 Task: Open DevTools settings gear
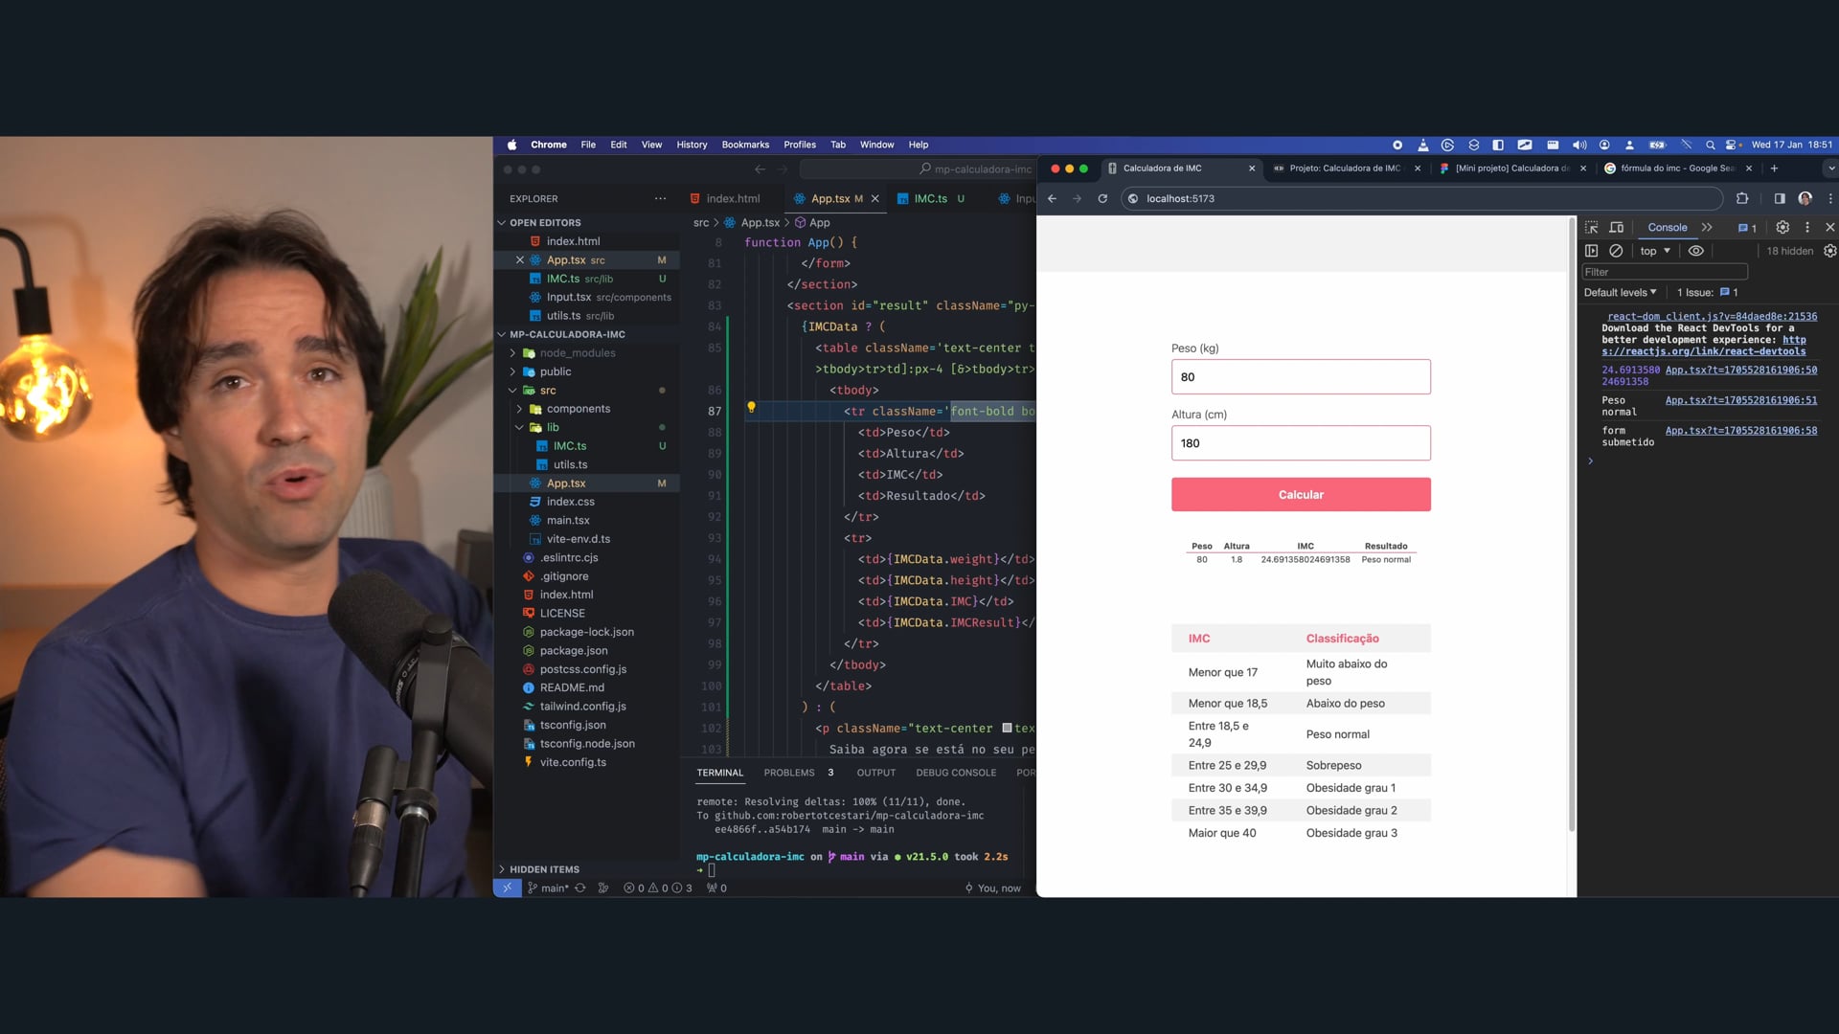[1782, 228]
